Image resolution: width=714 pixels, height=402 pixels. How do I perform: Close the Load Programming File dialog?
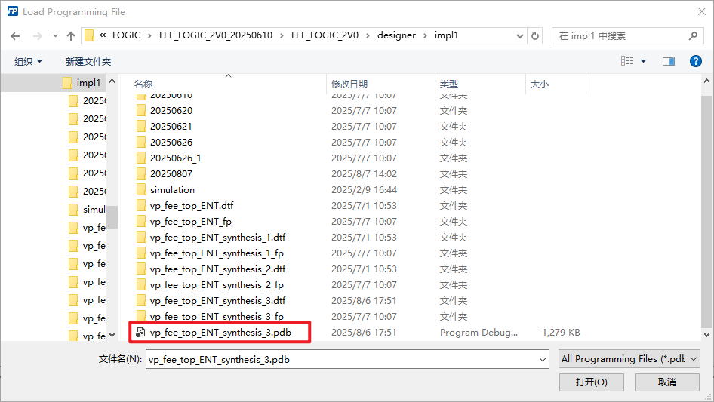pyautogui.click(x=702, y=11)
